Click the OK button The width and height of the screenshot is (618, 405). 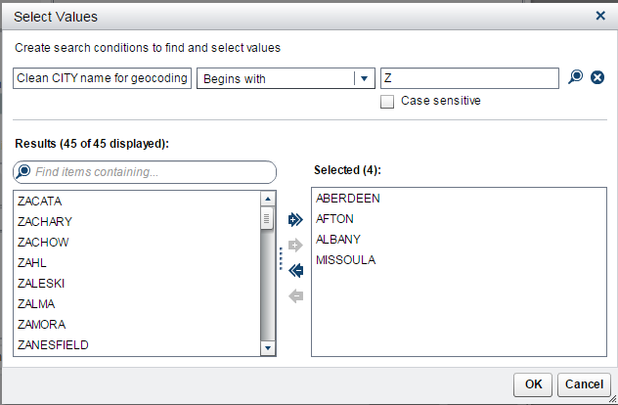(x=533, y=384)
